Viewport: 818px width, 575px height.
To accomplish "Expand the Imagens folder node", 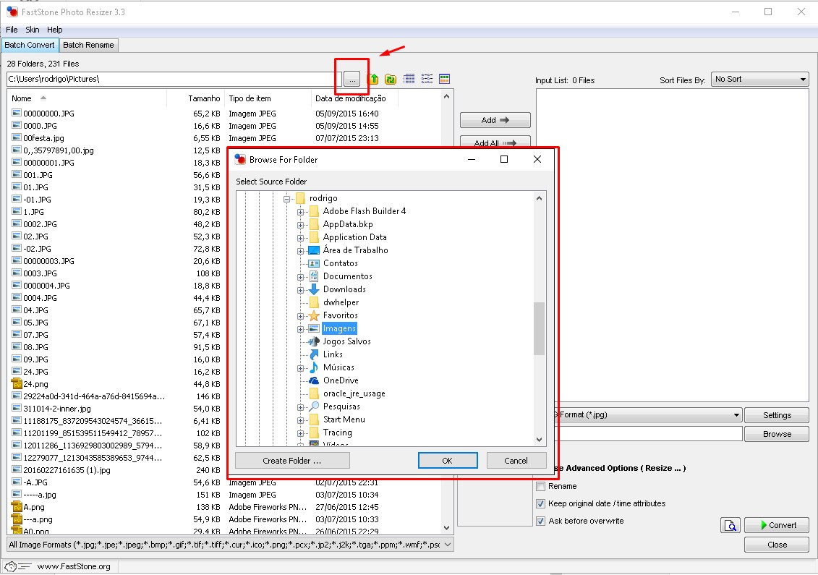I will pos(300,328).
